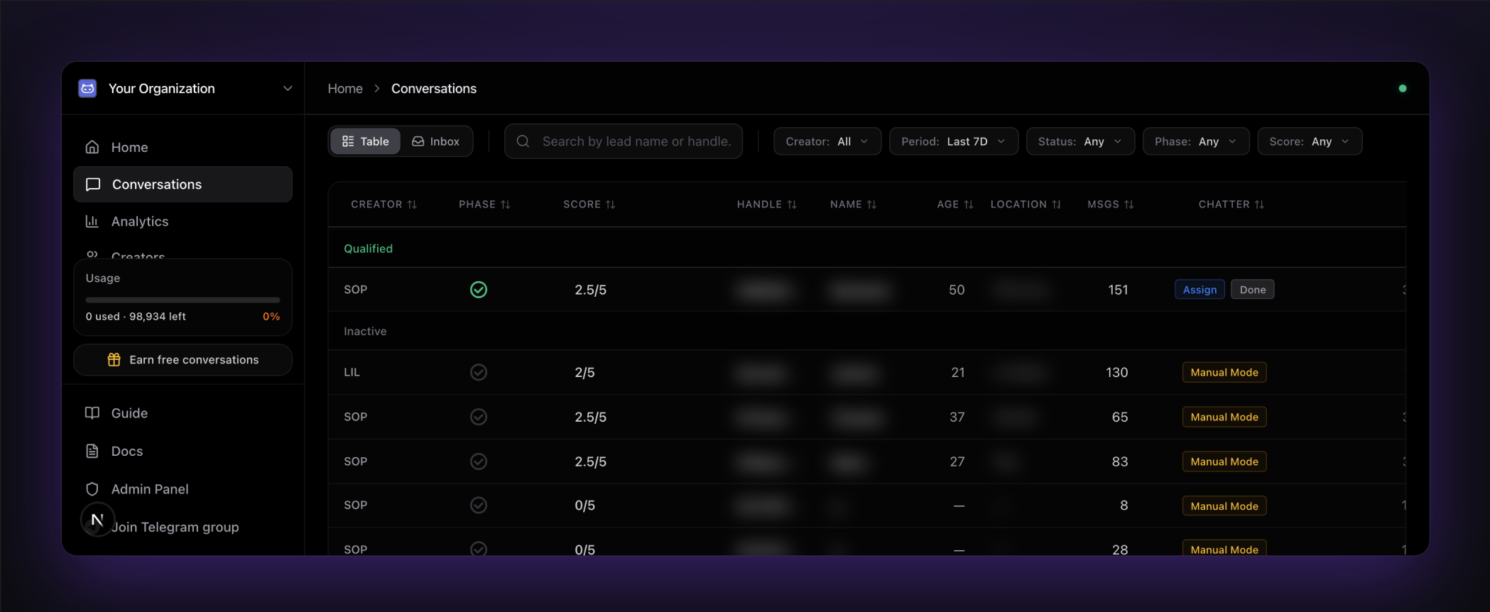The height and width of the screenshot is (612, 1490).
Task: Click the gift icon on Earn button
Action: click(114, 360)
